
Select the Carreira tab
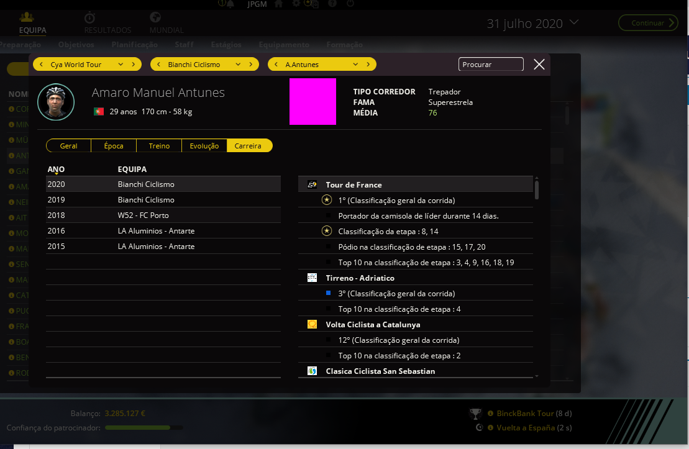249,146
